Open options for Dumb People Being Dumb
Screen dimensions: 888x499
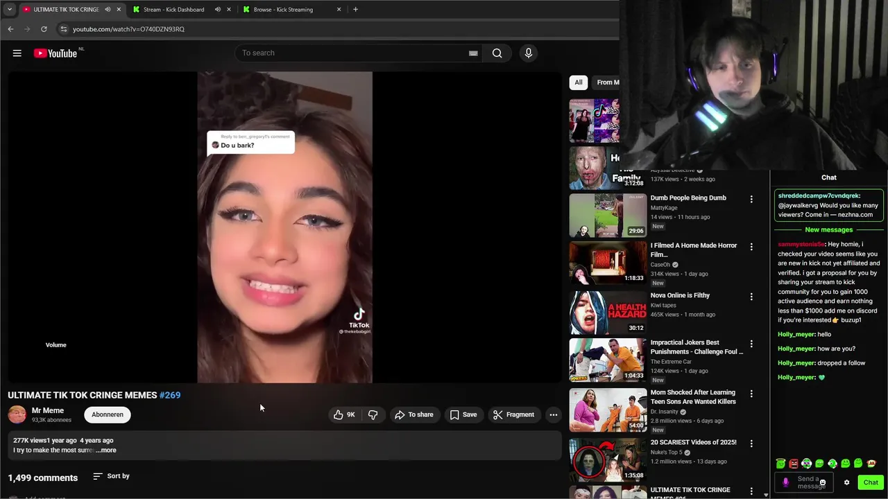751,200
